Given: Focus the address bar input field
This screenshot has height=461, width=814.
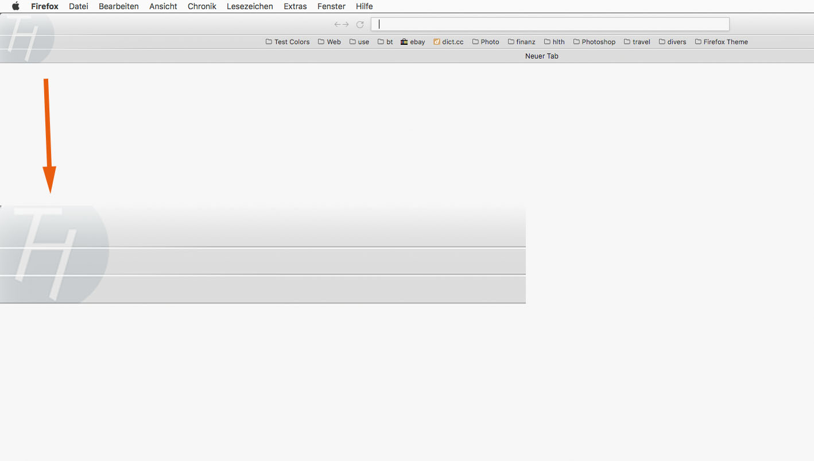Looking at the screenshot, I should click(x=550, y=24).
